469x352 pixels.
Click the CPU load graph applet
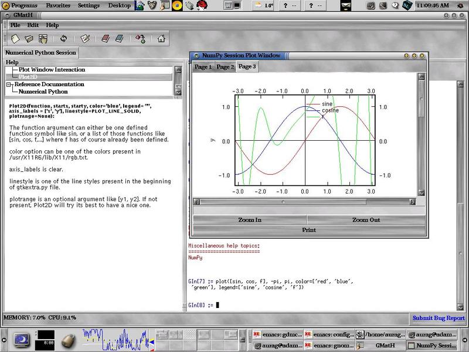[115, 340]
